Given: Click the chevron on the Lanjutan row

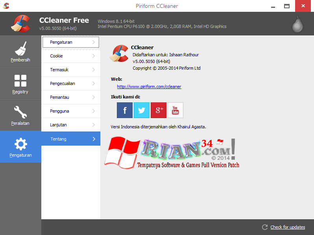Looking at the screenshot, I should pos(94,125).
